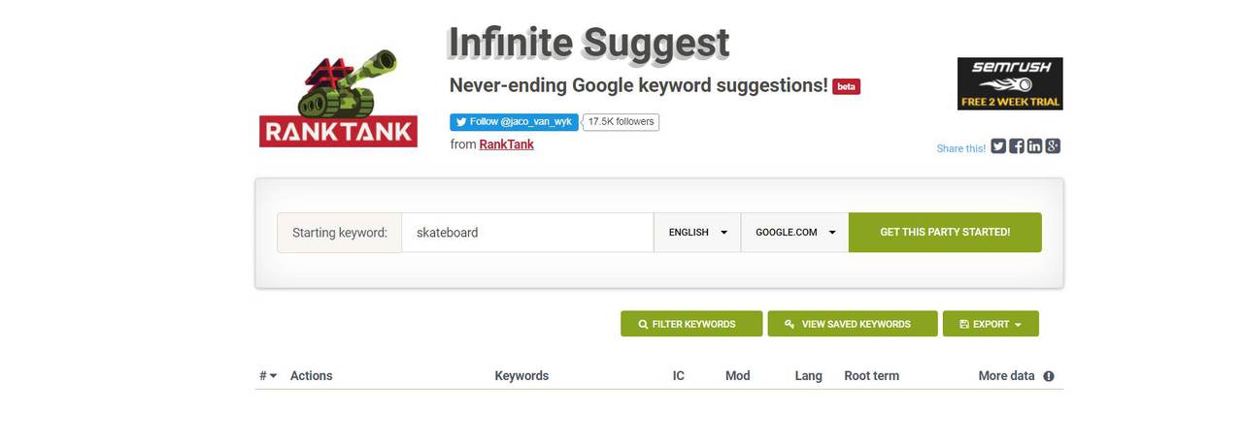Viewport: 1243px width, 446px height.
Task: Share this page on Twitter icon
Action: pos(998,146)
